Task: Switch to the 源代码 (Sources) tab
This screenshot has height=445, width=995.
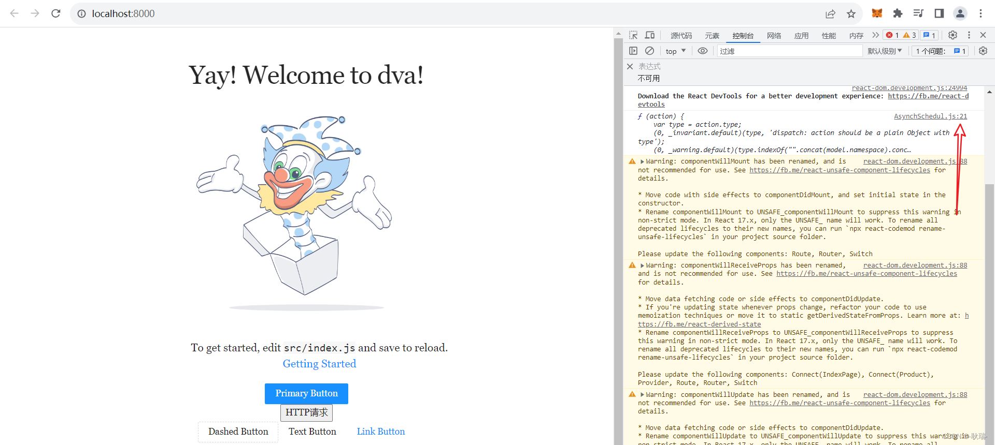Action: click(681, 36)
